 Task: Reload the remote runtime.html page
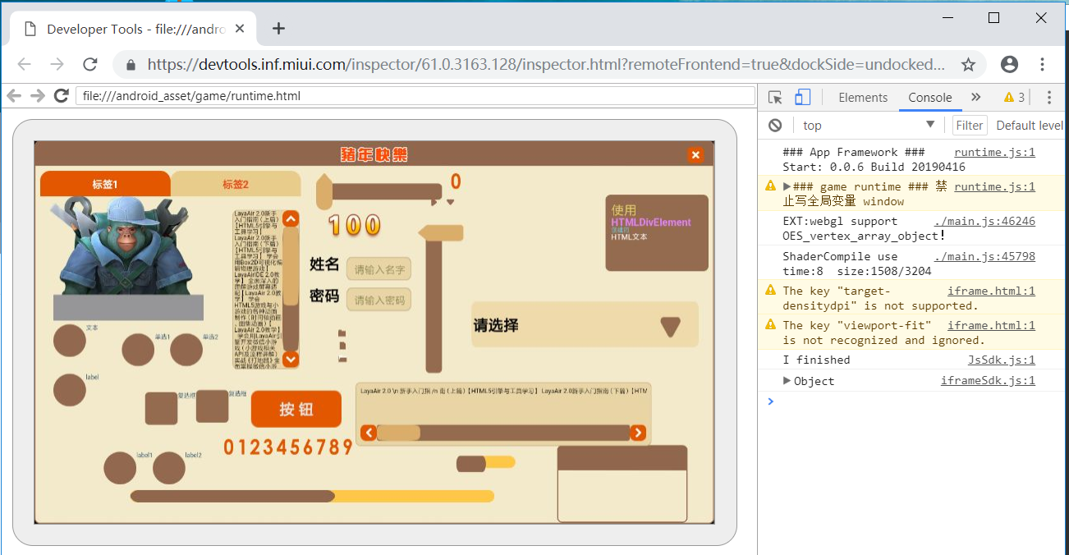[x=61, y=96]
